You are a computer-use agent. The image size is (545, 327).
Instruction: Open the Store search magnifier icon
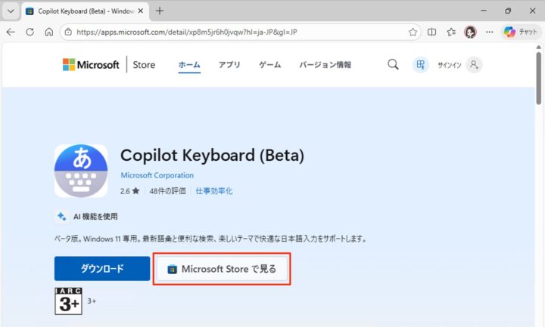tap(393, 65)
